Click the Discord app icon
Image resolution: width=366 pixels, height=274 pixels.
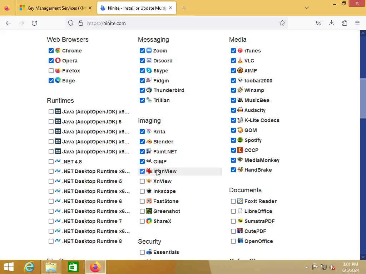[x=149, y=61]
